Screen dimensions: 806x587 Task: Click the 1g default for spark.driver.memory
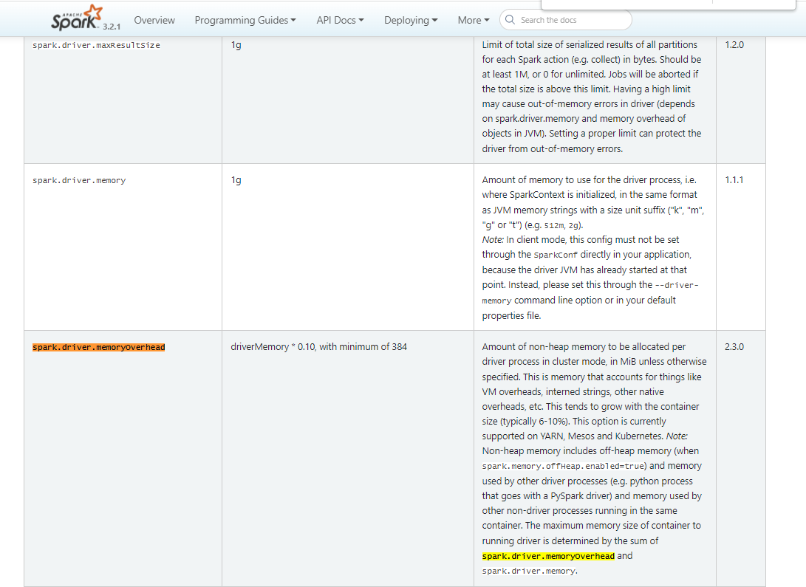[x=236, y=180]
